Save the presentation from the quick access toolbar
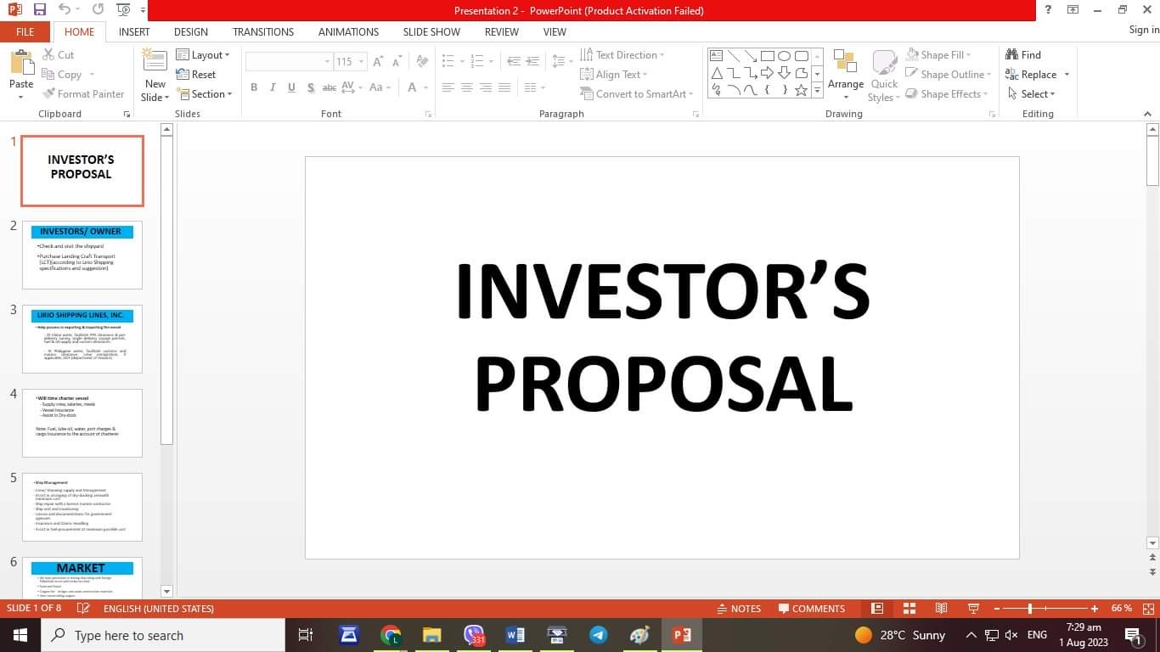 click(x=40, y=10)
